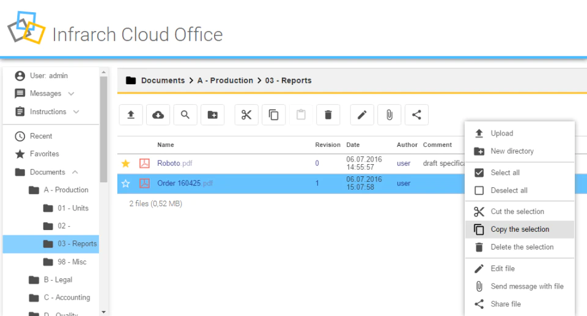
Task: Click the paperclip attach toolbar icon
Action: [389, 115]
